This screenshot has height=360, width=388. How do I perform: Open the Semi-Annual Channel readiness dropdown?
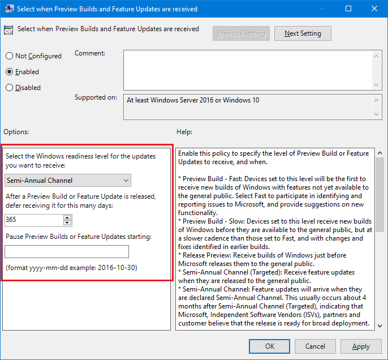click(68, 181)
